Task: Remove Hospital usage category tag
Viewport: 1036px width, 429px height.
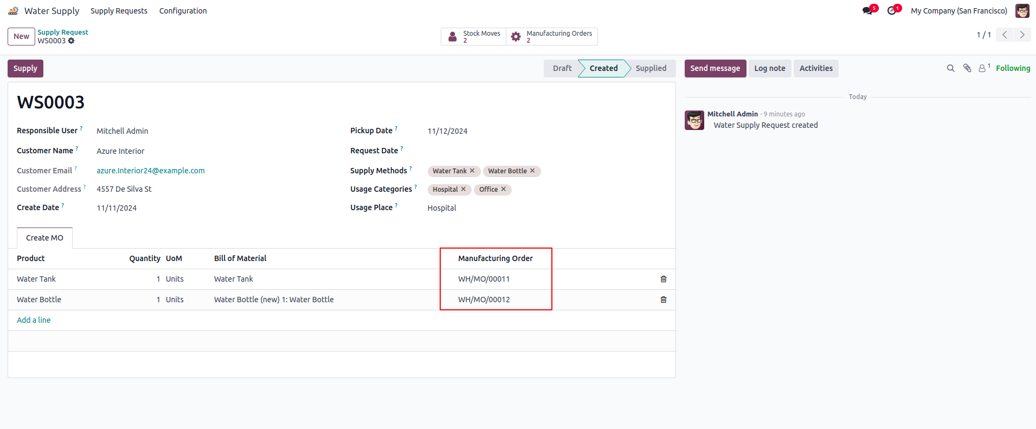Action: click(x=464, y=189)
